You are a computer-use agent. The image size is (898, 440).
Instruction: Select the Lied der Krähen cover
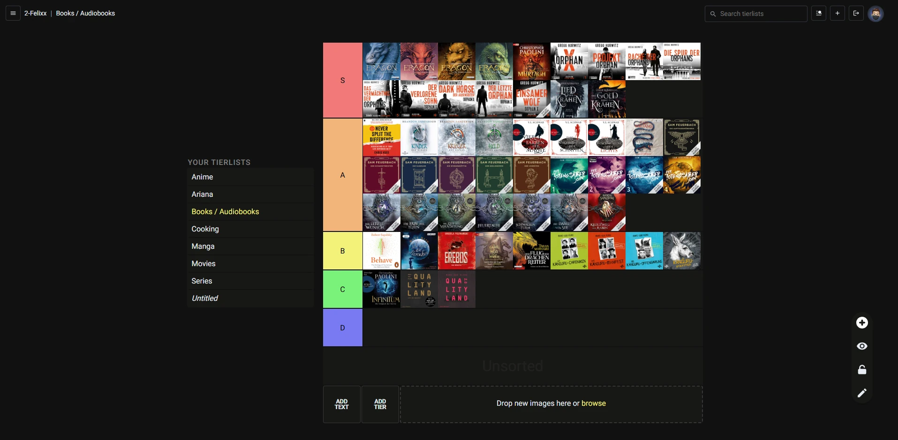(569, 99)
